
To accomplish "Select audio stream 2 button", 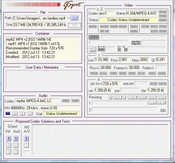I will pos(15,114).
